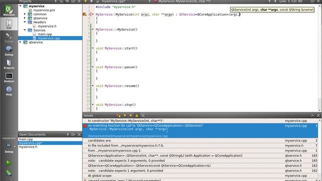Screen dimensions: 322x181
Task: Open the Help mode
Action: 9,90
